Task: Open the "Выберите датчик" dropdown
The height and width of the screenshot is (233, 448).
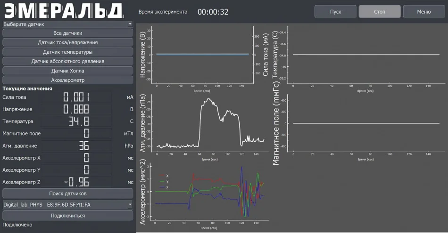Action: tap(67, 24)
